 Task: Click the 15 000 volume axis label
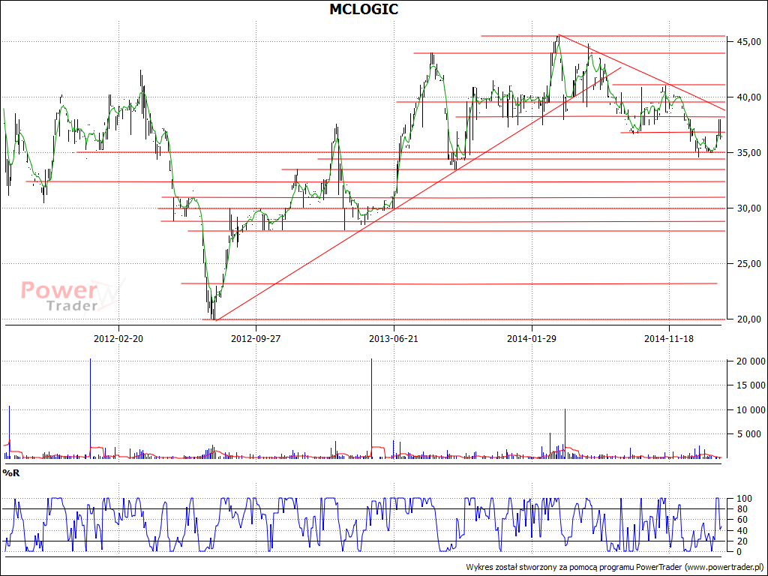pyautogui.click(x=751, y=385)
